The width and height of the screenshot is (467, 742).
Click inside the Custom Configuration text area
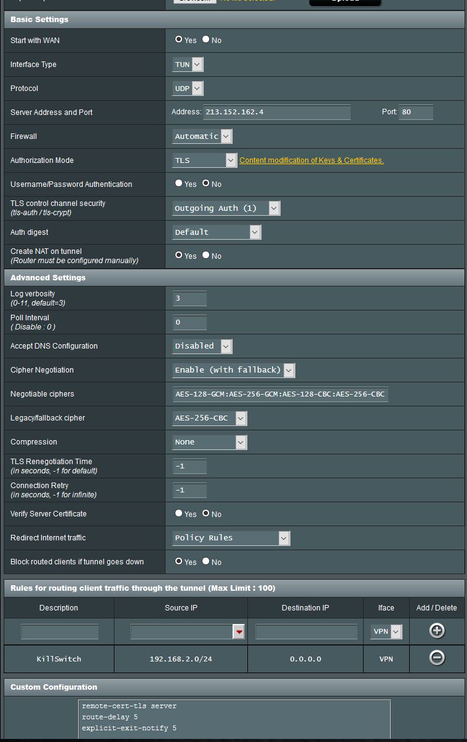234,719
